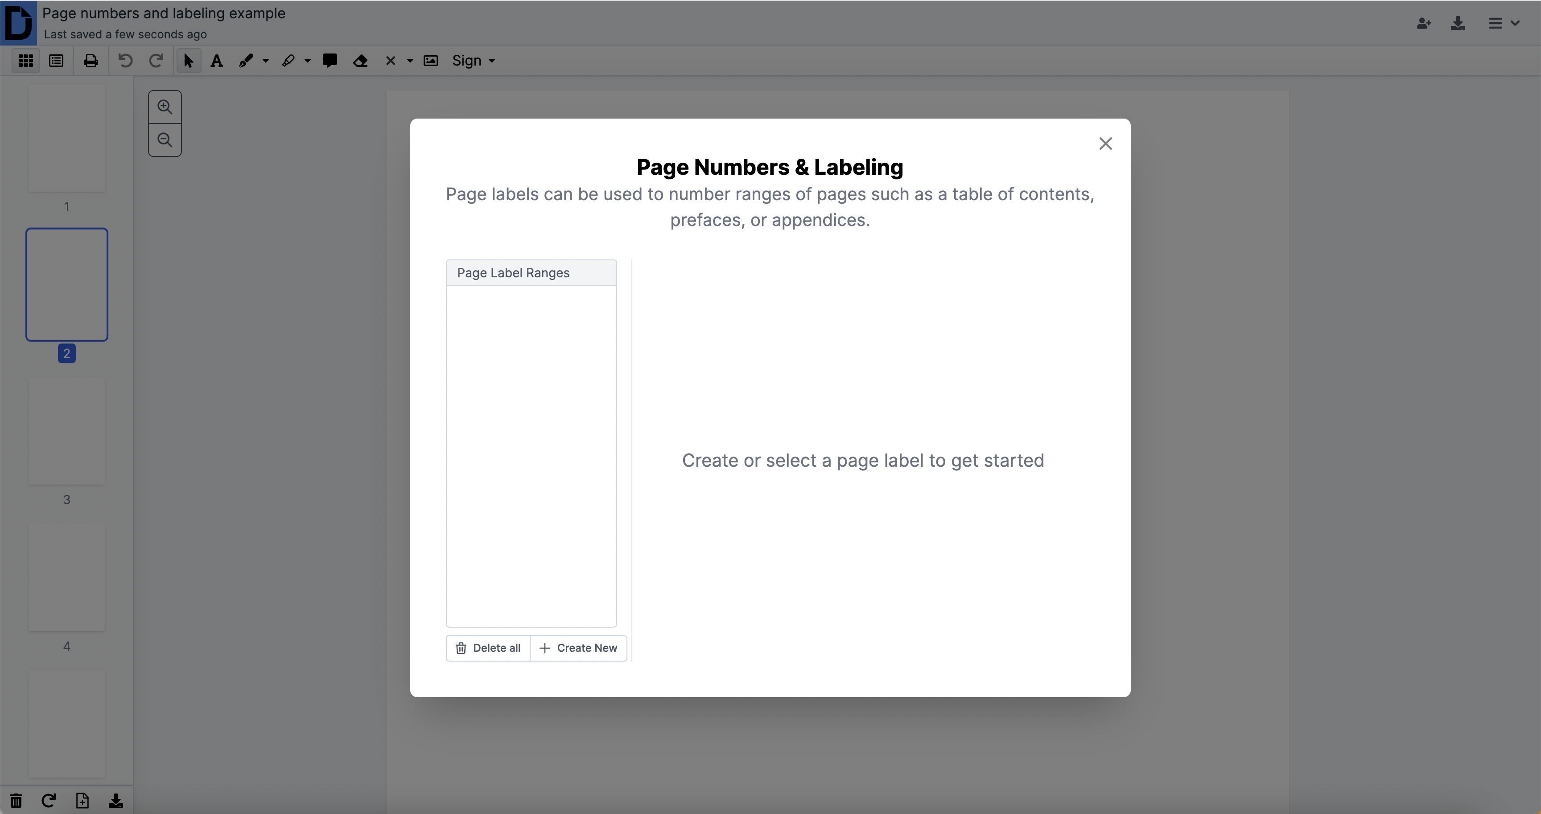Click the rotate page icon in the sidebar footer
The width and height of the screenshot is (1541, 814).
[49, 800]
